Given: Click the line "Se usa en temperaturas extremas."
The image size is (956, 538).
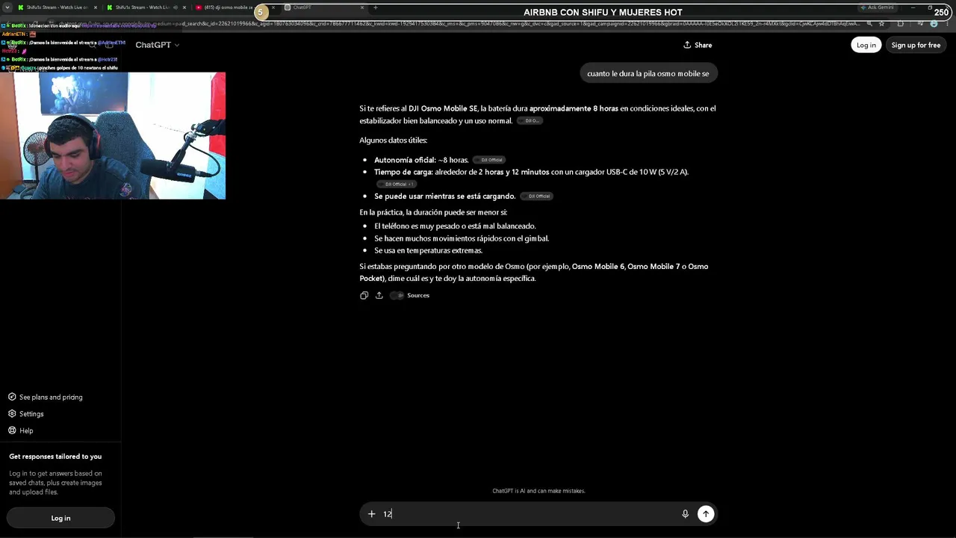Looking at the screenshot, I should point(428,251).
